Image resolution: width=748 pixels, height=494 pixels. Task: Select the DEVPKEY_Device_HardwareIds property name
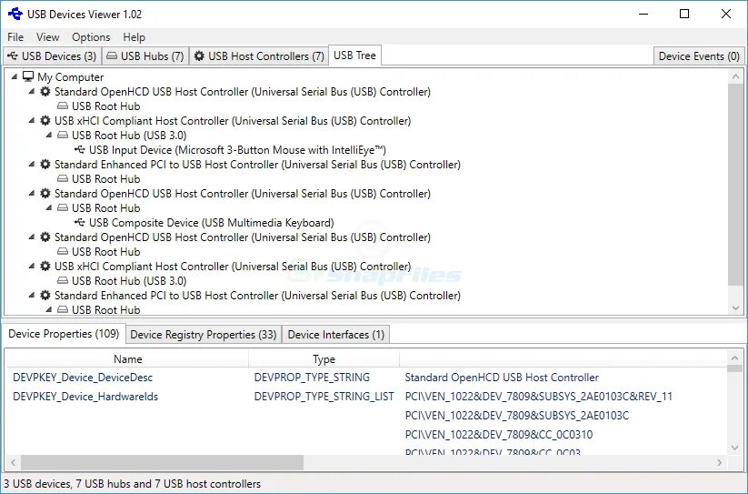point(85,397)
